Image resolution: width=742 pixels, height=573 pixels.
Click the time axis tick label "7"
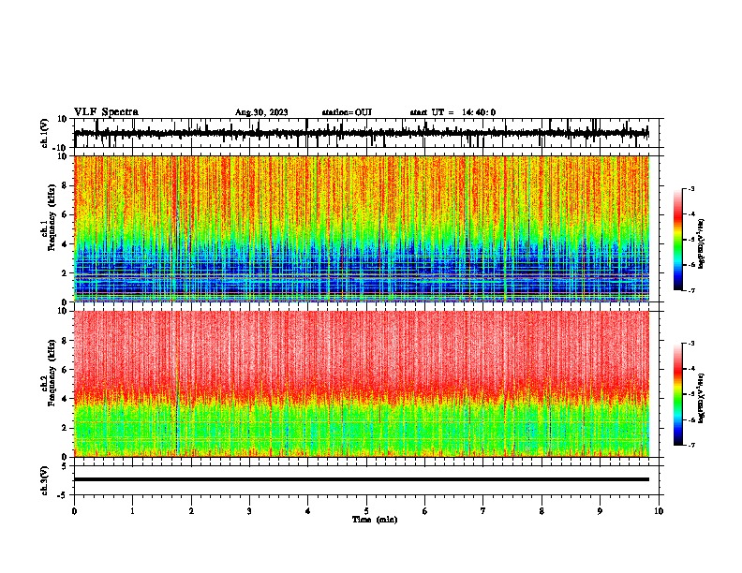tap(482, 511)
